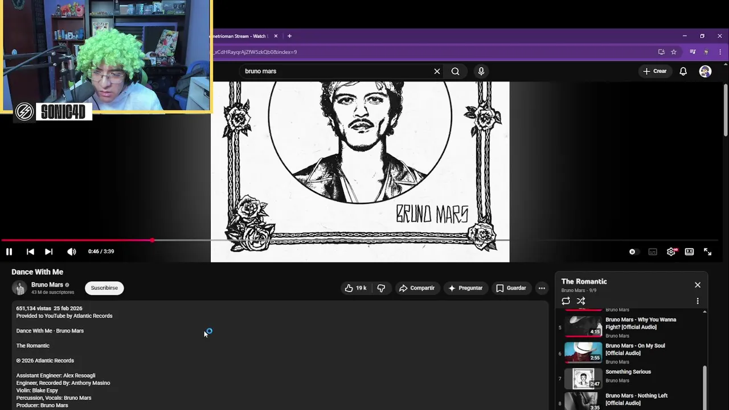Subscribe with the Suscribirse button
Image resolution: width=729 pixels, height=410 pixels.
pos(104,288)
